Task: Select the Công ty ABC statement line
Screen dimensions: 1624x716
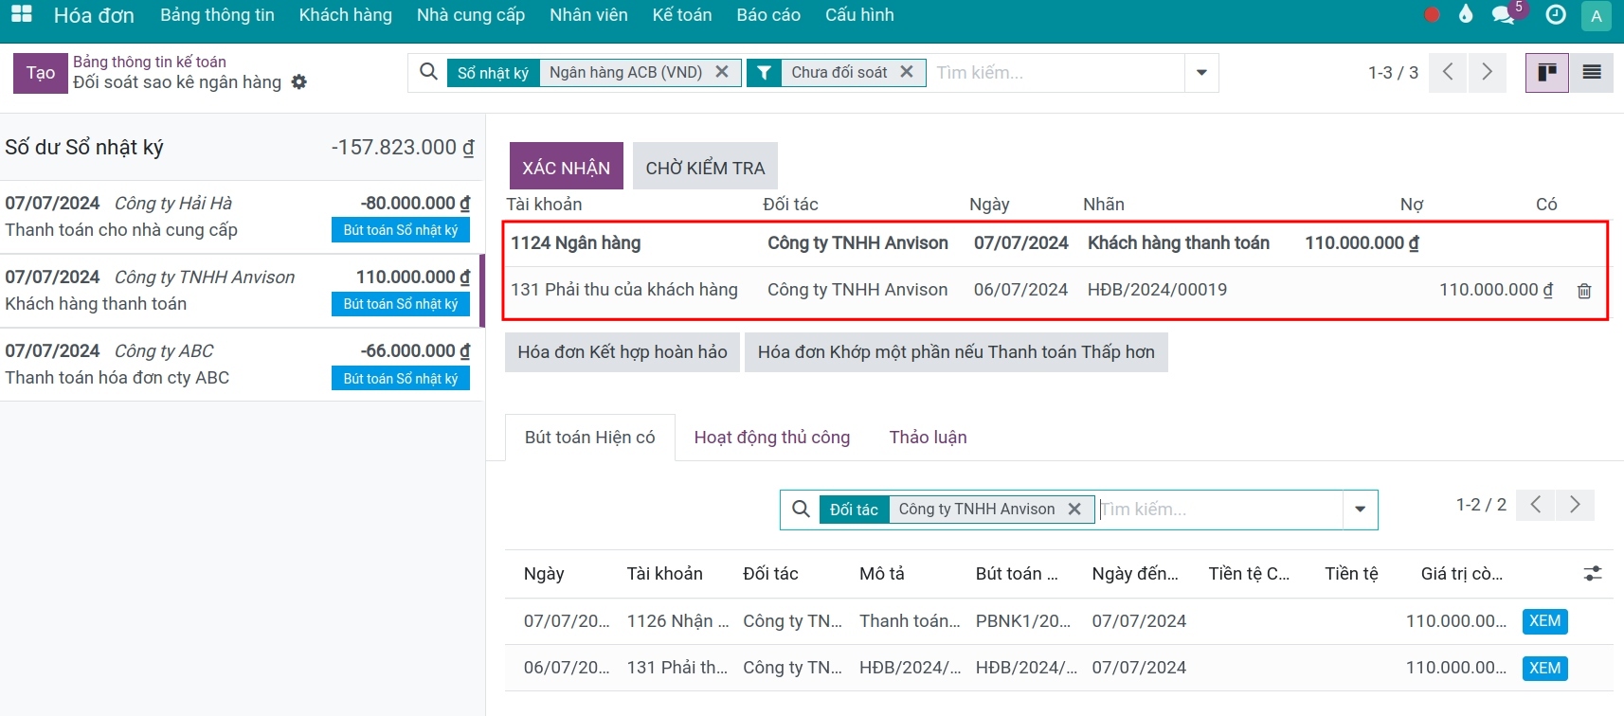Action: pyautogui.click(x=242, y=365)
